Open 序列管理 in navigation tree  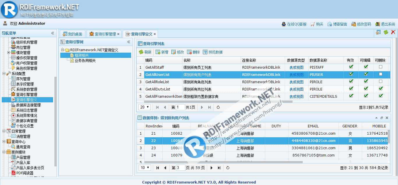[x=23, y=79]
